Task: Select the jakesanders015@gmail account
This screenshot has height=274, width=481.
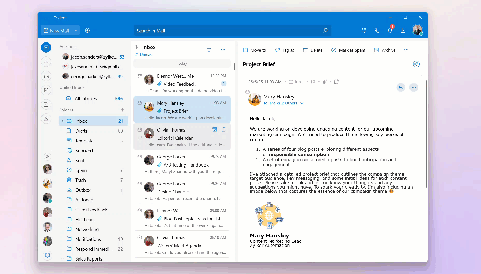Action: (x=94, y=67)
